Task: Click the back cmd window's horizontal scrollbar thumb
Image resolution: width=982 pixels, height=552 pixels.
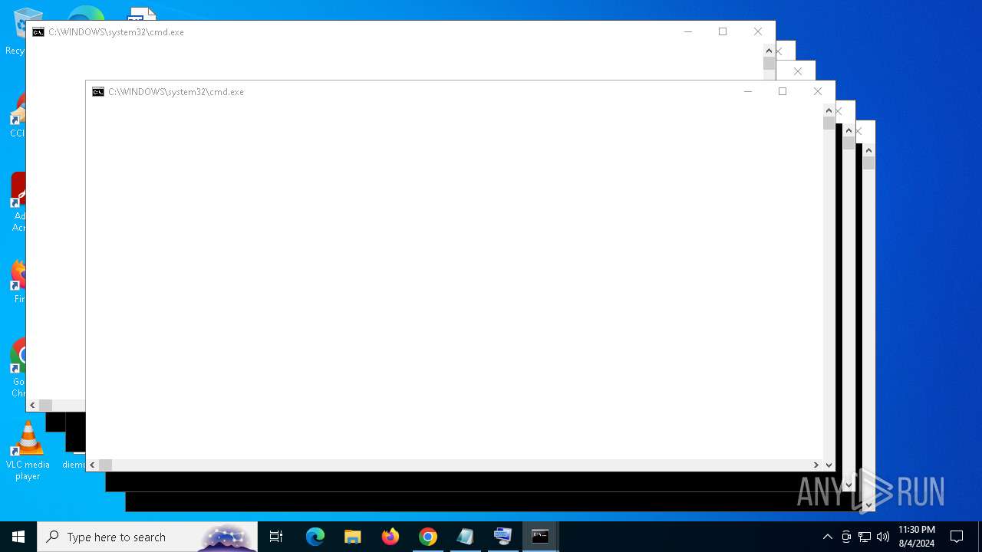Action: [45, 405]
